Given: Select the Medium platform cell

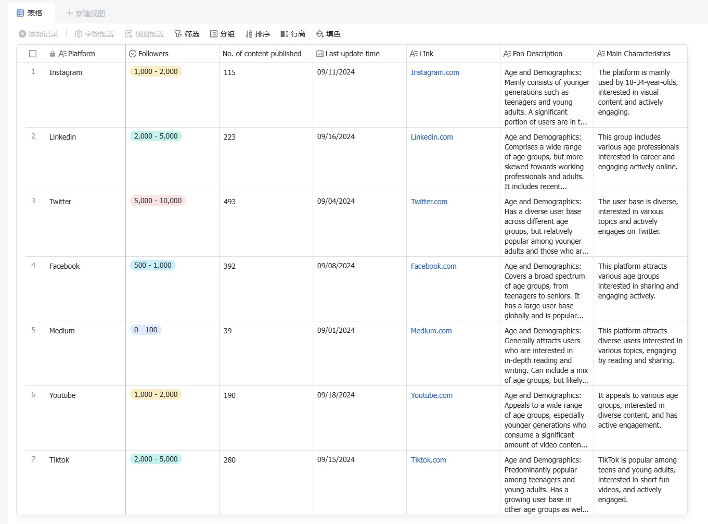Looking at the screenshot, I should point(85,353).
